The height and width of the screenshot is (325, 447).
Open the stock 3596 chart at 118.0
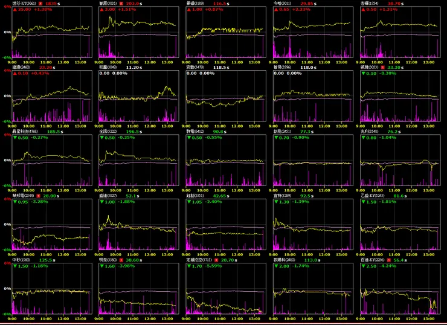click(313, 96)
